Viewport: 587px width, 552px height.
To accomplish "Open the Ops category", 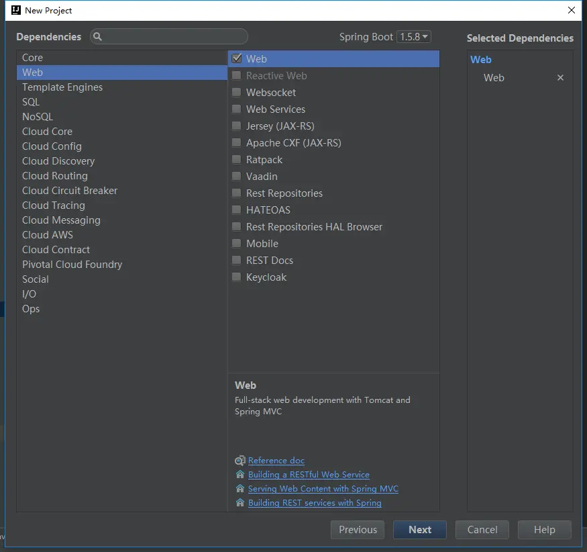I will tap(121, 309).
